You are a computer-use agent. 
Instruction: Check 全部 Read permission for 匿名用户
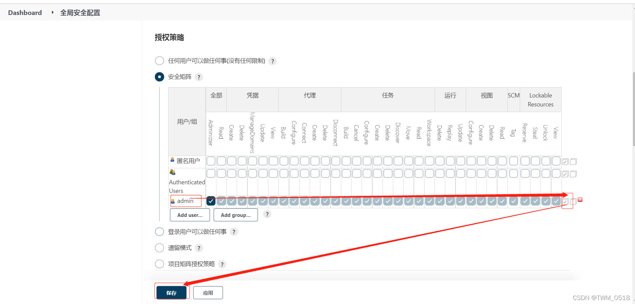point(221,161)
